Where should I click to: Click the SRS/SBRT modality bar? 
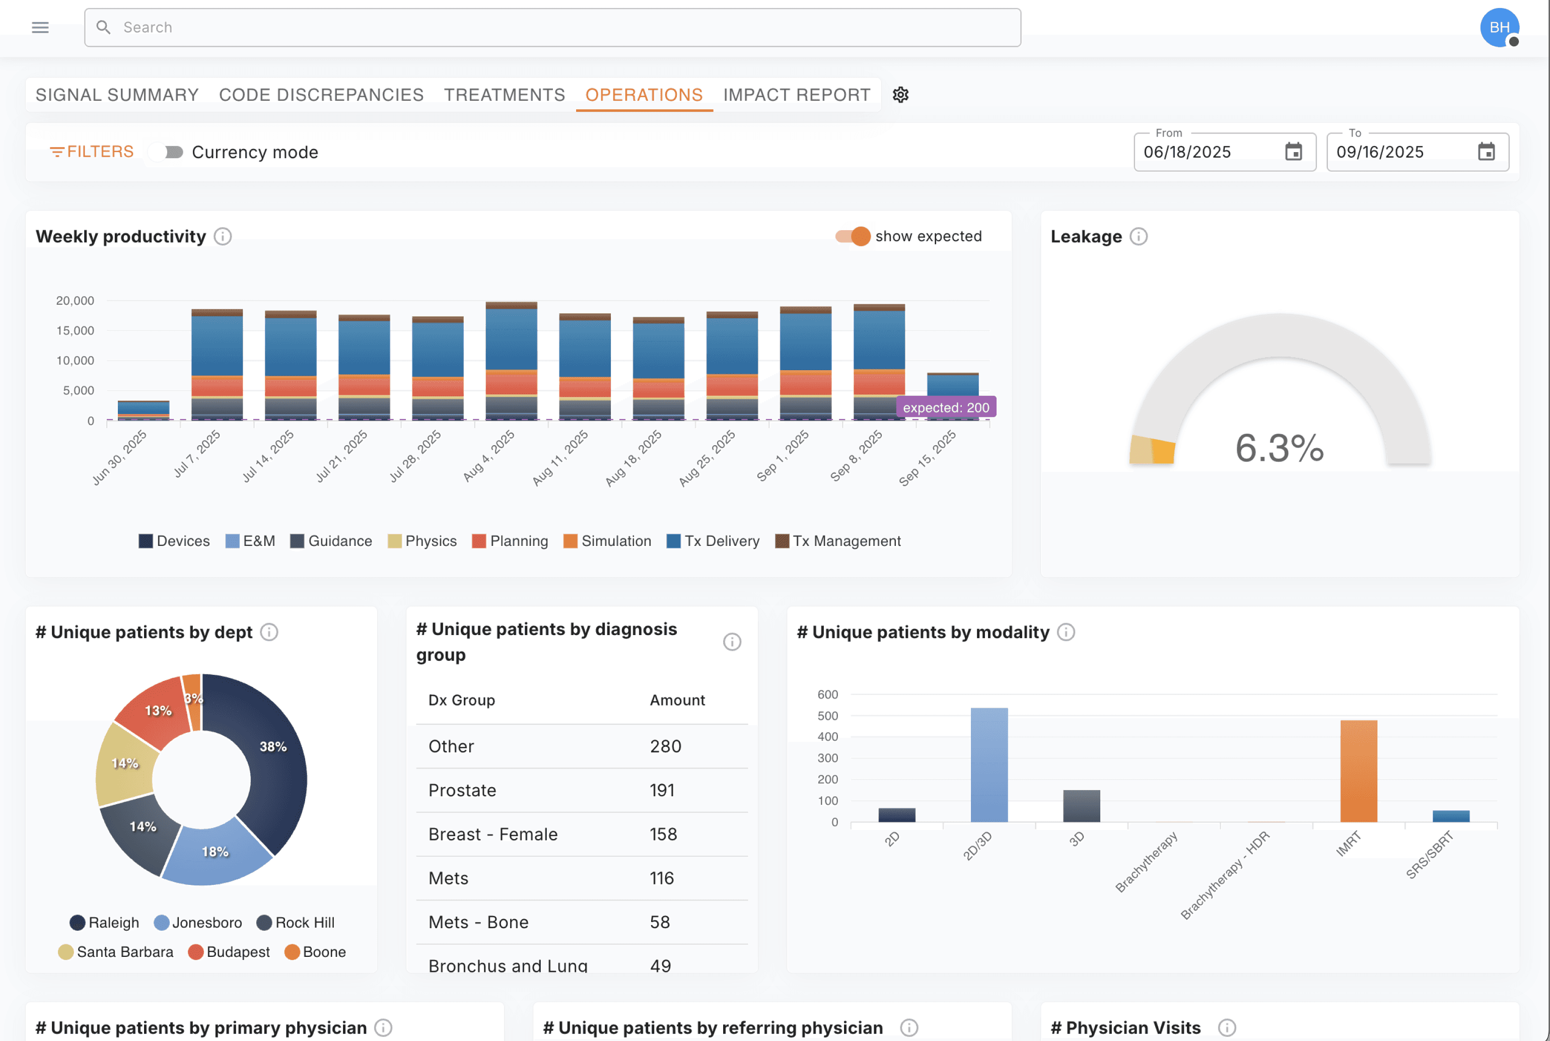(1450, 816)
